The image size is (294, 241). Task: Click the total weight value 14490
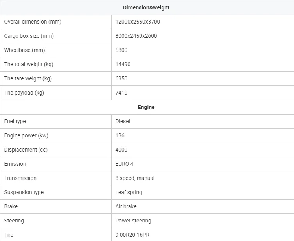[123, 64]
